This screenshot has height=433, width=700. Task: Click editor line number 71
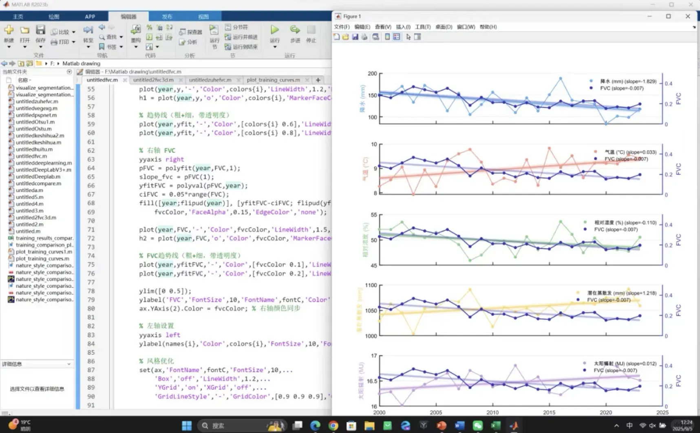click(91, 230)
